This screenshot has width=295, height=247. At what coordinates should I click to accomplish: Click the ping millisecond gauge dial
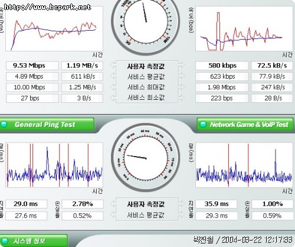146,158
